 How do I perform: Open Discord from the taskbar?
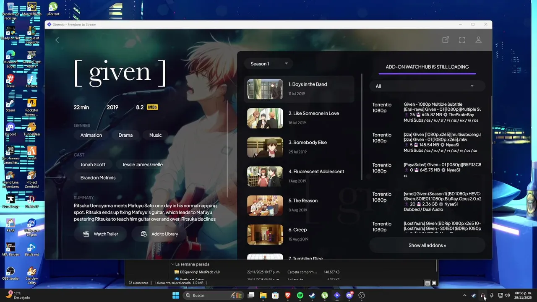click(x=349, y=295)
